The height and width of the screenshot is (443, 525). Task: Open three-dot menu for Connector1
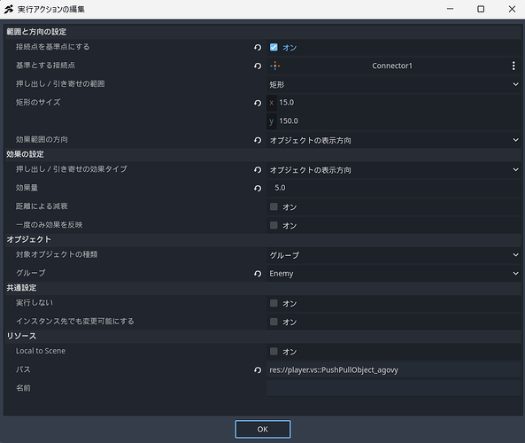[513, 66]
